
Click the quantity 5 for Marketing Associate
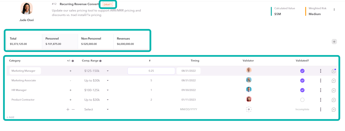click(x=151, y=81)
